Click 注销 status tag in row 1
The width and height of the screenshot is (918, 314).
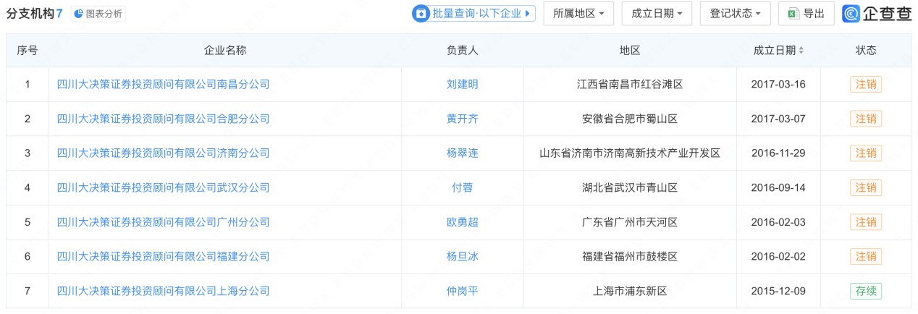pos(866,85)
